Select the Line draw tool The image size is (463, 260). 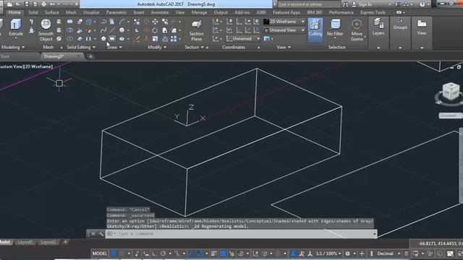pos(112,30)
